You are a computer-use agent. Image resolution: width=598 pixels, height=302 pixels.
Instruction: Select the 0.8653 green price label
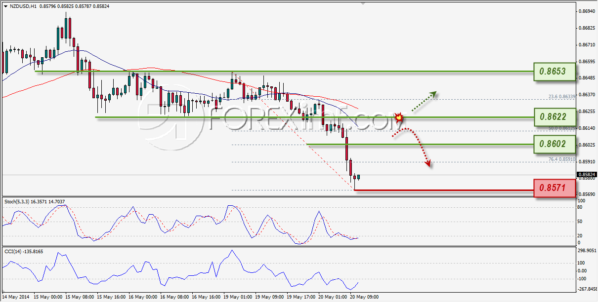555,72
